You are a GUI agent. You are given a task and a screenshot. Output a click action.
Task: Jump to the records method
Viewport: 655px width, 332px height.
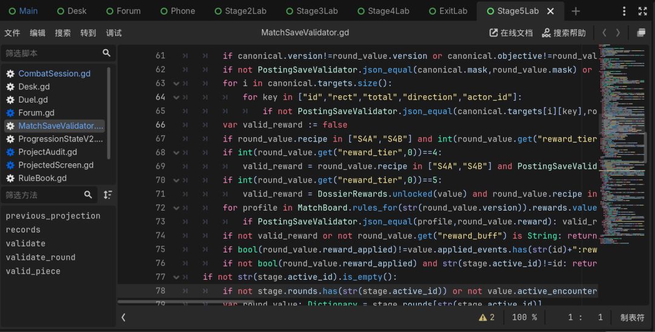(x=23, y=229)
